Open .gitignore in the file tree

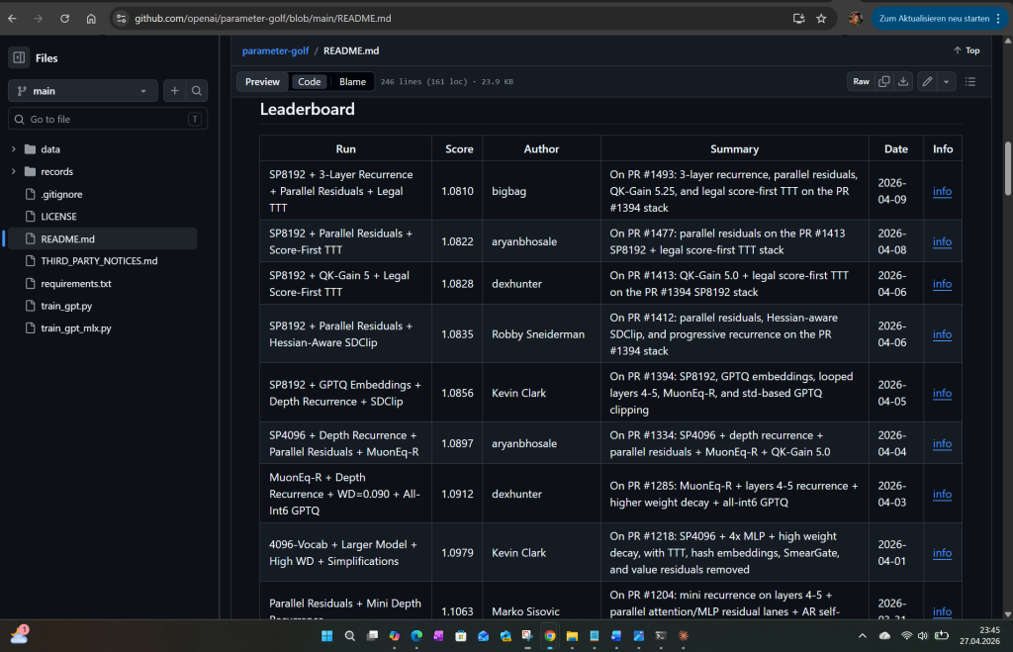tap(61, 194)
